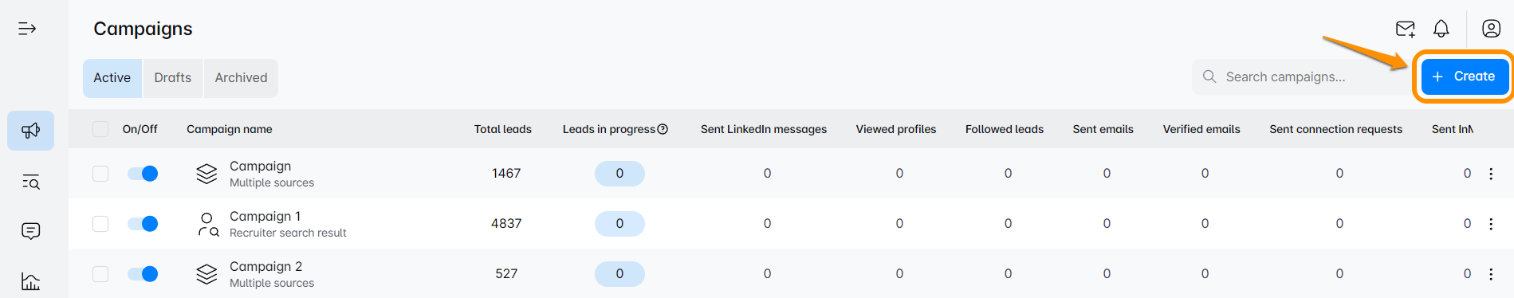The width and height of the screenshot is (1514, 298).
Task: Click the Leads in progress help icon
Action: [x=663, y=129]
